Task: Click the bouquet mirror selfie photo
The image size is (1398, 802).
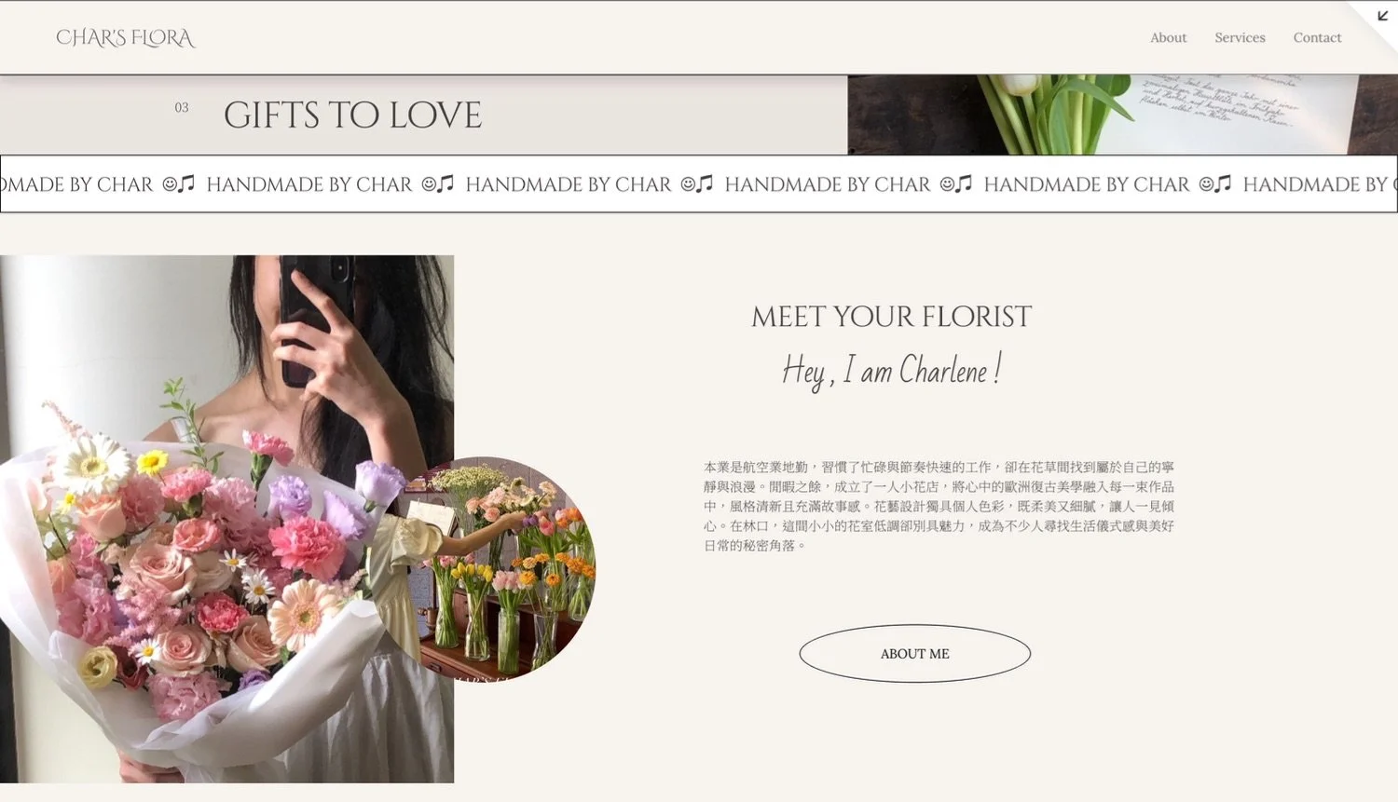Action: (226, 519)
